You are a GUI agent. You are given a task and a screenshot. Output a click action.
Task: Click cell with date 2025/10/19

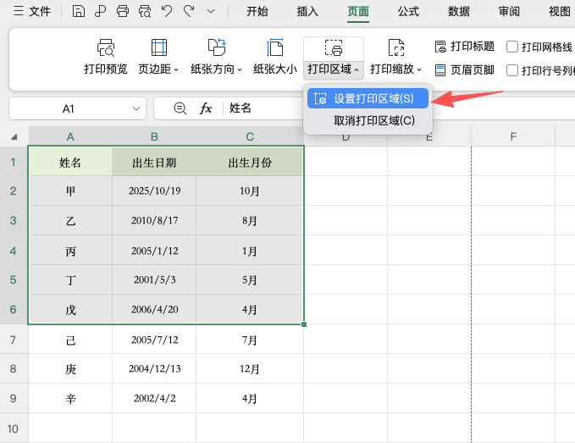(x=154, y=191)
